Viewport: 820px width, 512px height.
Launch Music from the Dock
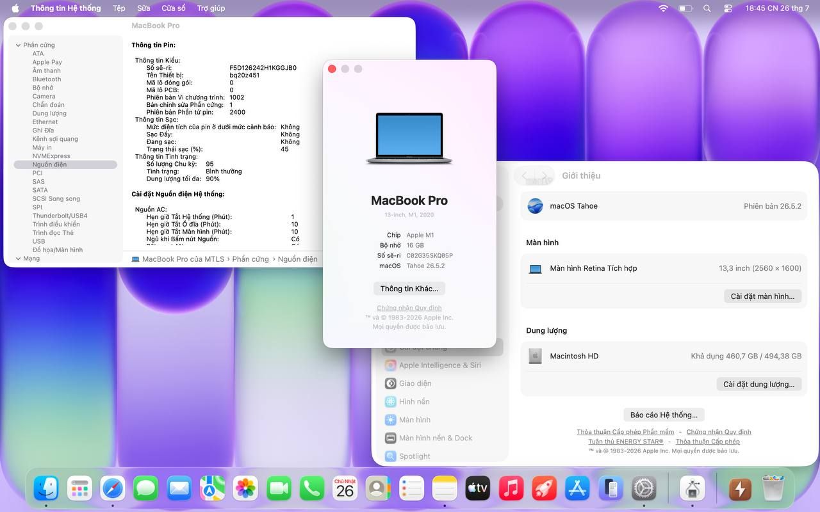tap(511, 489)
